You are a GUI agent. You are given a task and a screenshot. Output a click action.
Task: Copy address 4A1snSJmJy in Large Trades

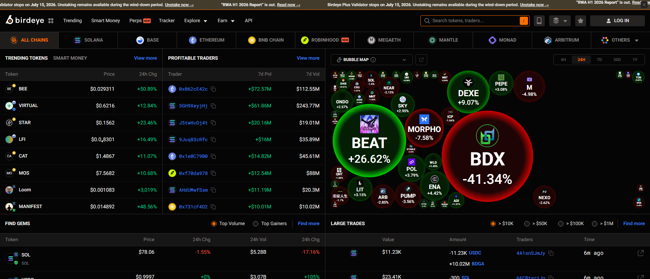(x=551, y=253)
